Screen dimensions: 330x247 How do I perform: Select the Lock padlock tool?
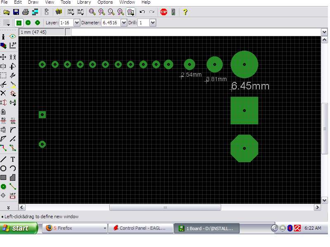(3, 112)
